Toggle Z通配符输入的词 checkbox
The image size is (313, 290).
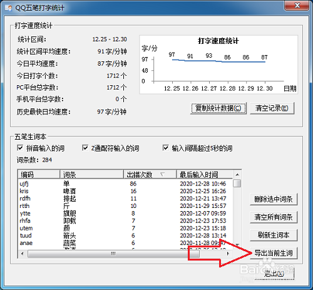coord(85,148)
